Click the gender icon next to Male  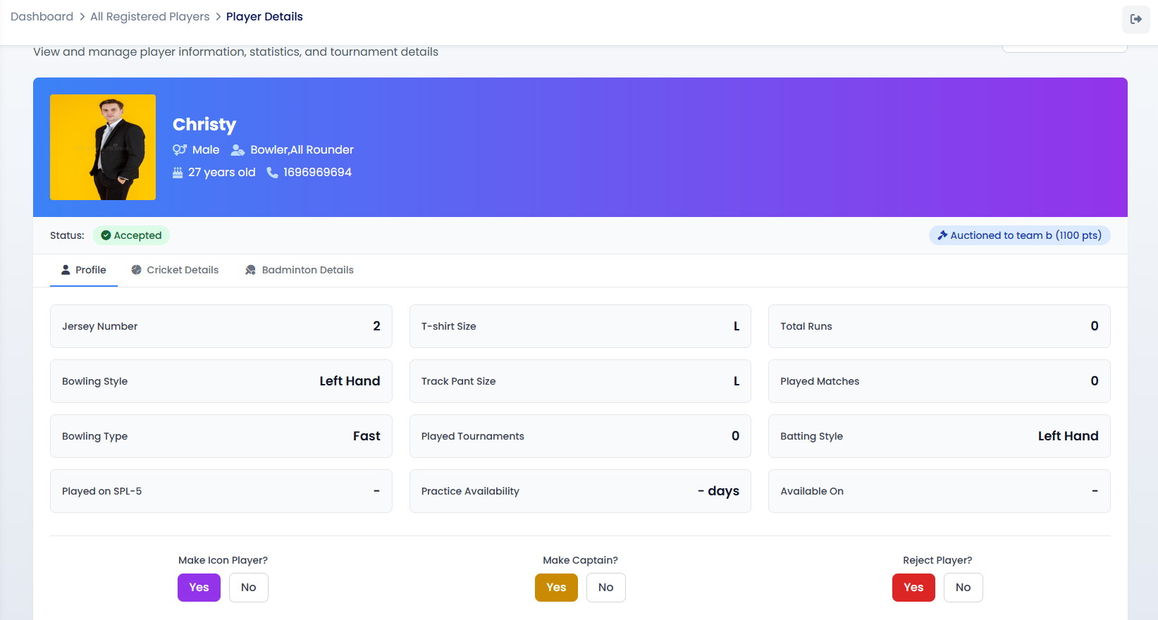[180, 150]
